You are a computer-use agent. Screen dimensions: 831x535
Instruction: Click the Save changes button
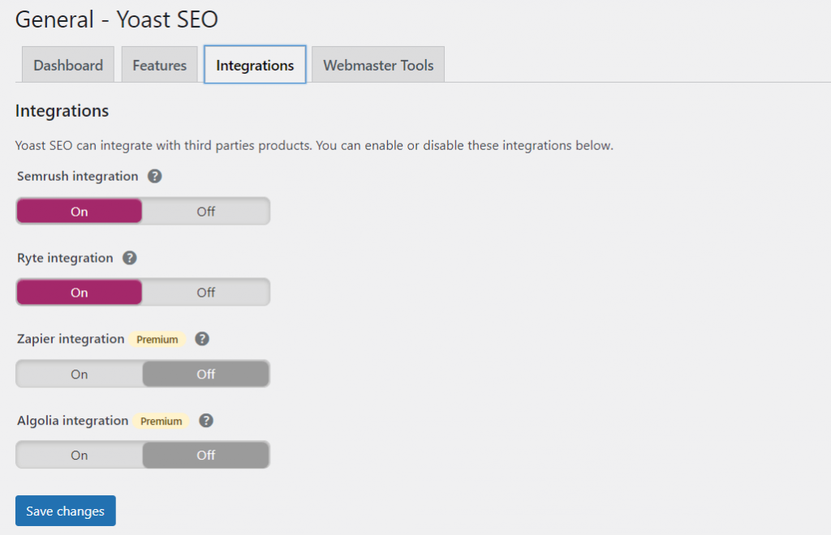click(x=65, y=511)
